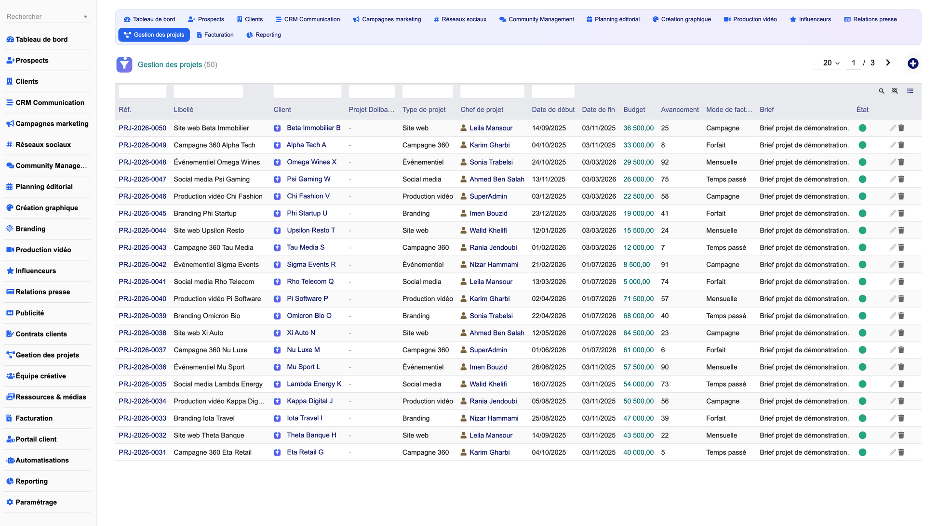
Task: Open Publicité in the sidebar
Action: [x=29, y=313]
